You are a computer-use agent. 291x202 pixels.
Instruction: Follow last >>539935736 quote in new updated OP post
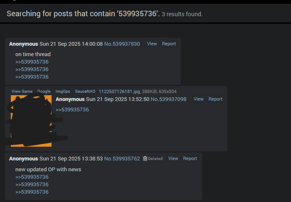coord(32,192)
